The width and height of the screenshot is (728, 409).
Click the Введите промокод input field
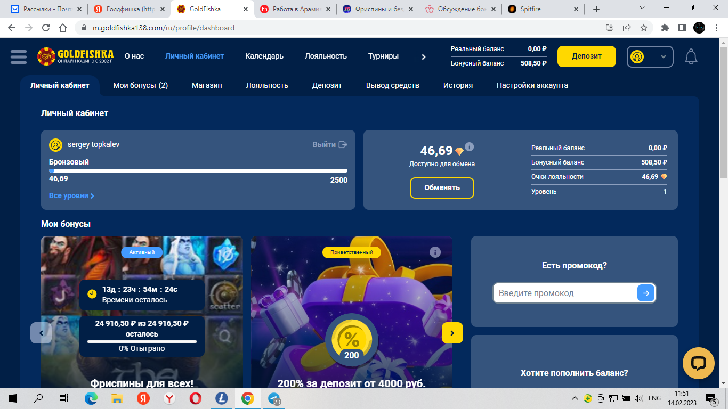tap(565, 293)
